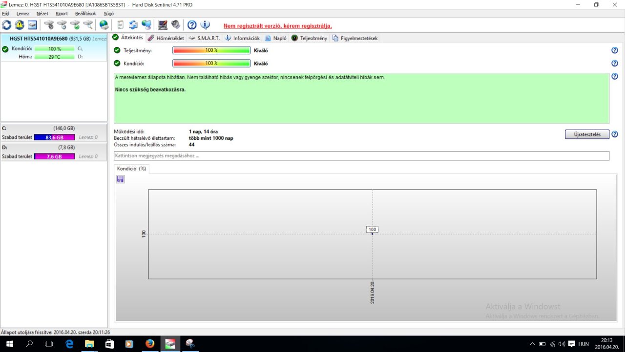Open the Nézet menu
625x352 pixels.
[42, 14]
